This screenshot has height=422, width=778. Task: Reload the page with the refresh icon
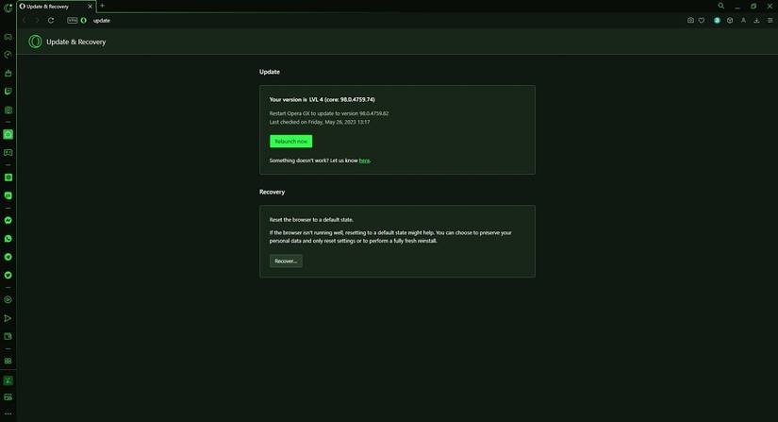[51, 21]
